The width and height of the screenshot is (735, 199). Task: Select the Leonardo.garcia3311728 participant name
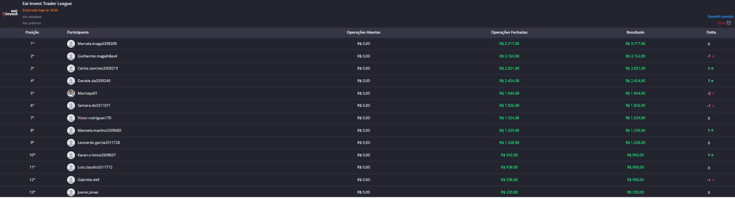coord(98,143)
